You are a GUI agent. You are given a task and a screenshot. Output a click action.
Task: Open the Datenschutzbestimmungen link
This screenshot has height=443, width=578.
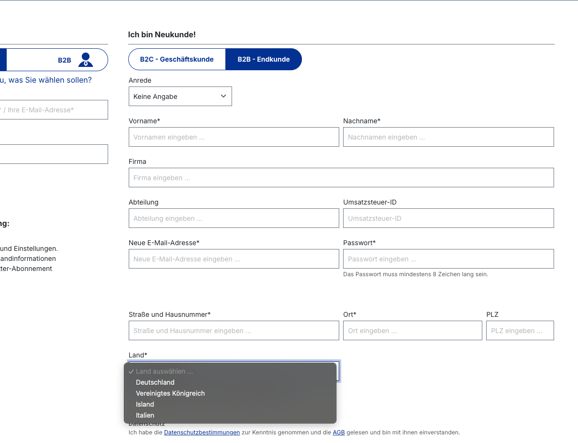[x=202, y=432]
